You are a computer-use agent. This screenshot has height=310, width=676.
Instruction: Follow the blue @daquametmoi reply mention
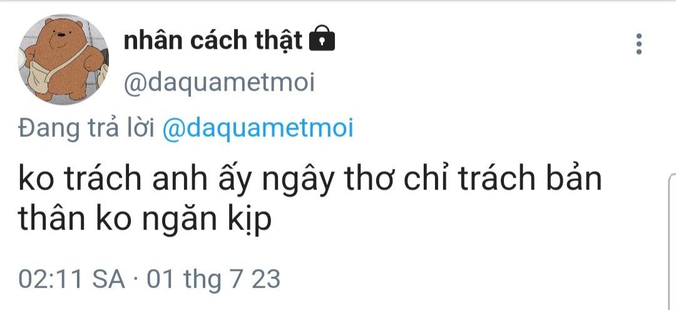pyautogui.click(x=257, y=128)
